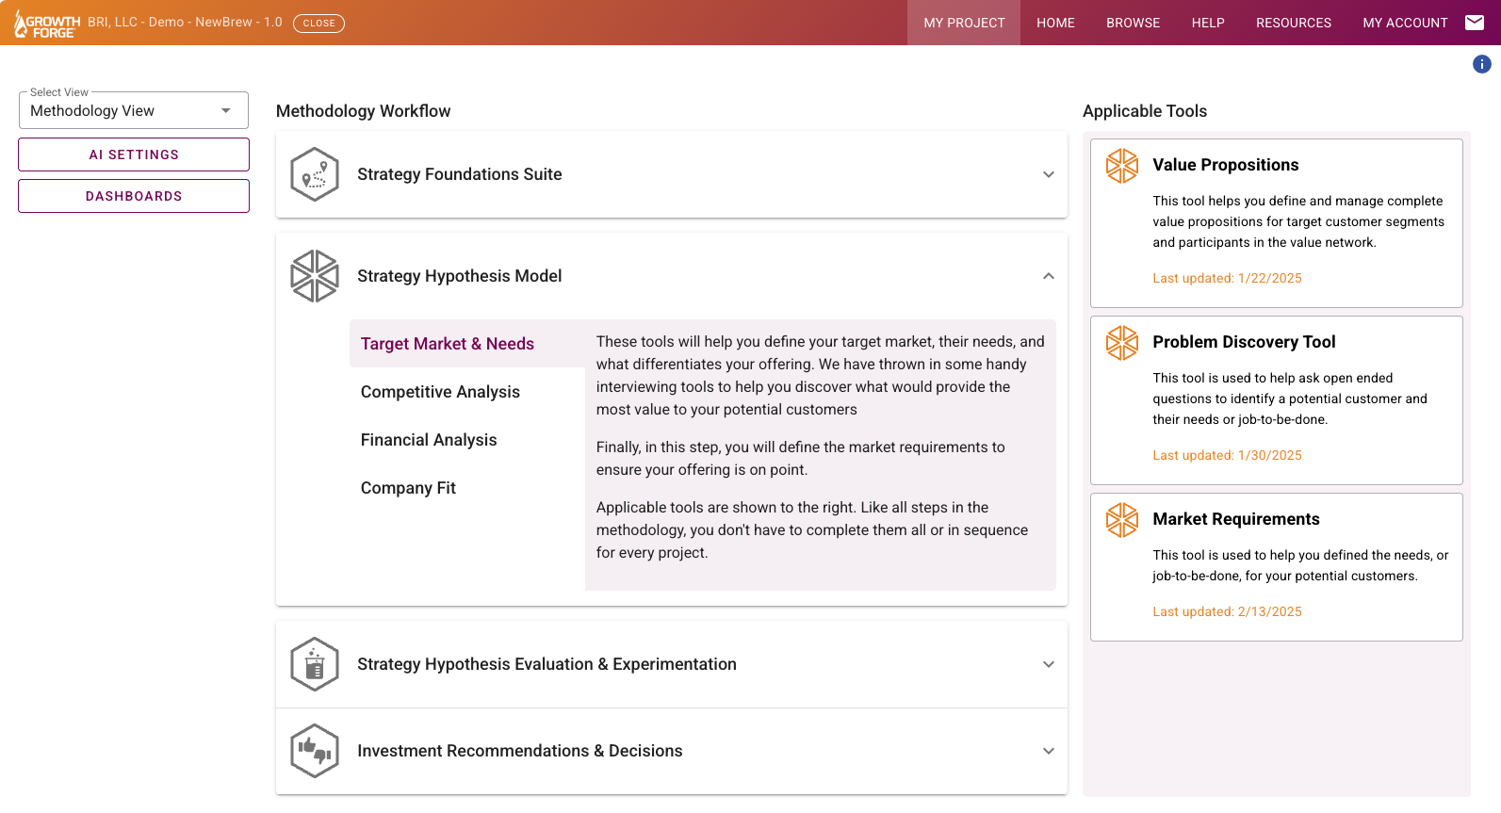Click the Evaluation & Experimentation beaker icon
This screenshot has height=813, width=1501.
315,664
